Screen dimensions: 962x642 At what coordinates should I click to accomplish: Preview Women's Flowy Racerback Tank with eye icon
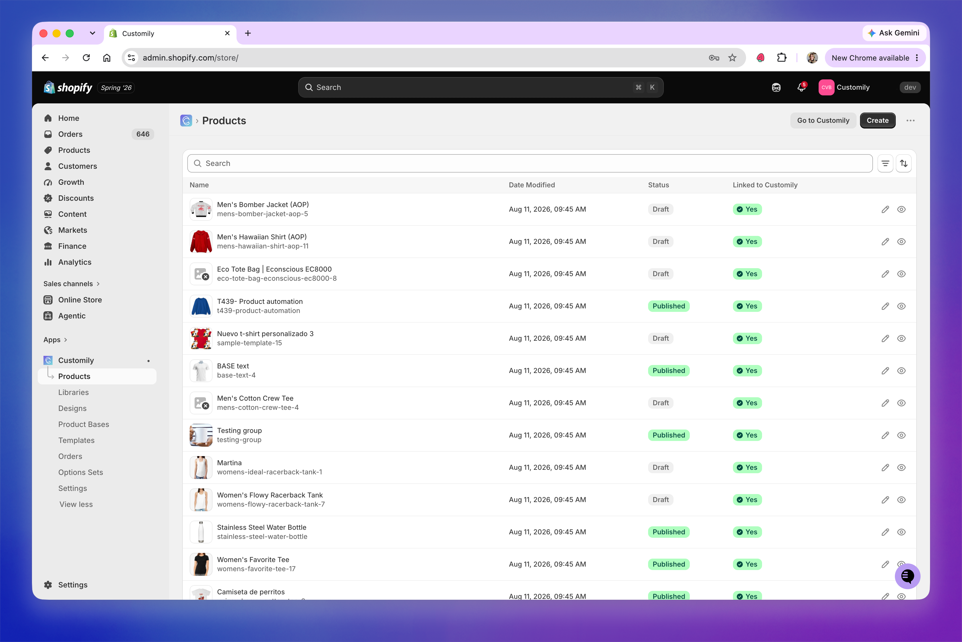point(901,500)
